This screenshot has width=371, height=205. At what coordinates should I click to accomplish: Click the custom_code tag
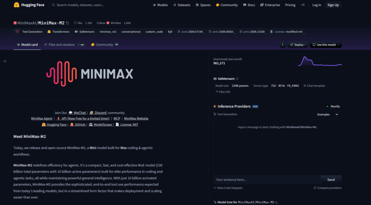pos(154,32)
